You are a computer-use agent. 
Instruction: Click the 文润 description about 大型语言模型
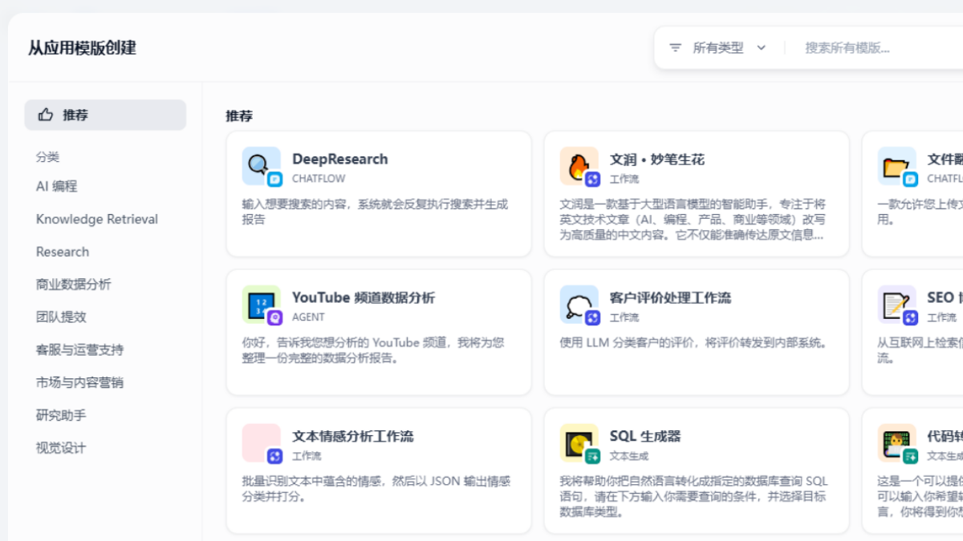[x=693, y=220]
